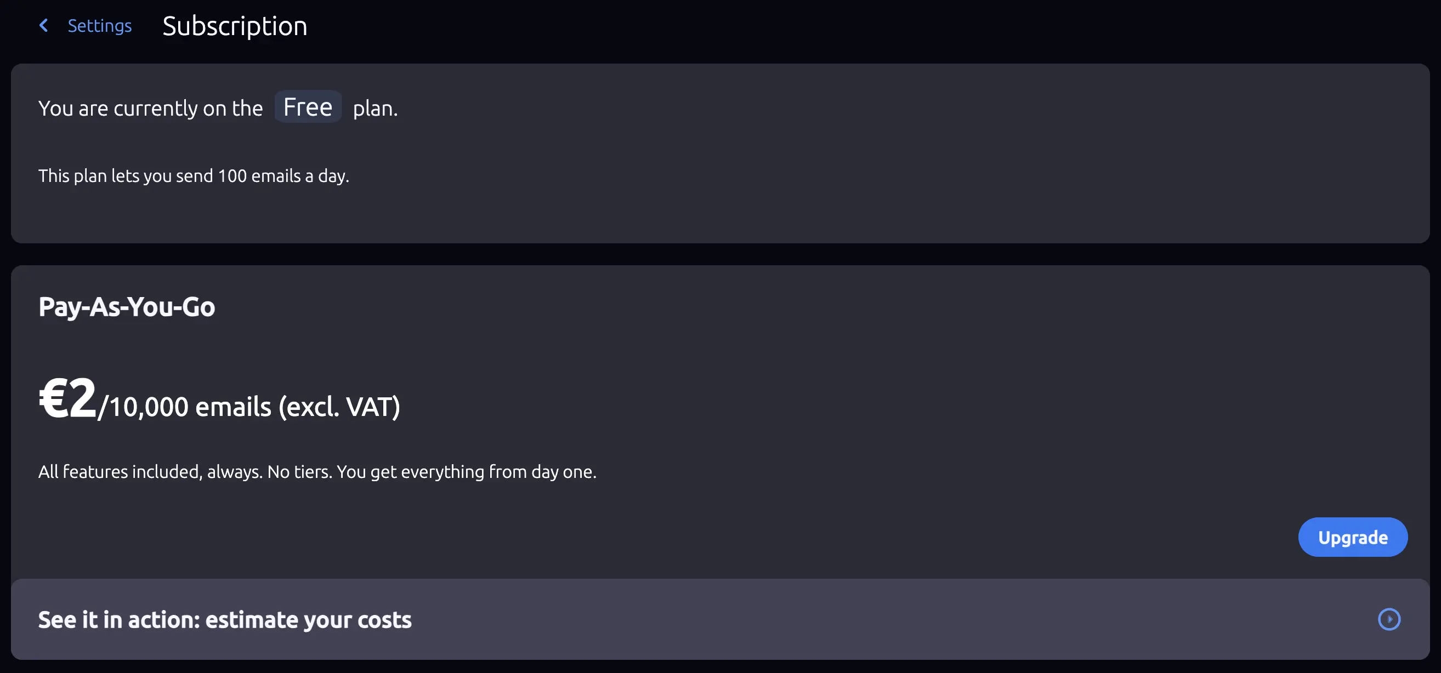Click the Settings breadcrumb item
The width and height of the screenshot is (1441, 673).
(x=100, y=25)
